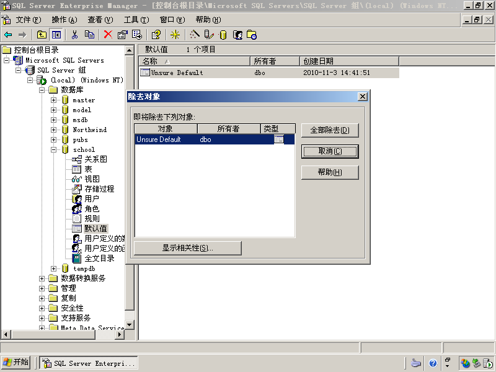
Task: Expand the msdb database node
Action: click(x=53, y=120)
